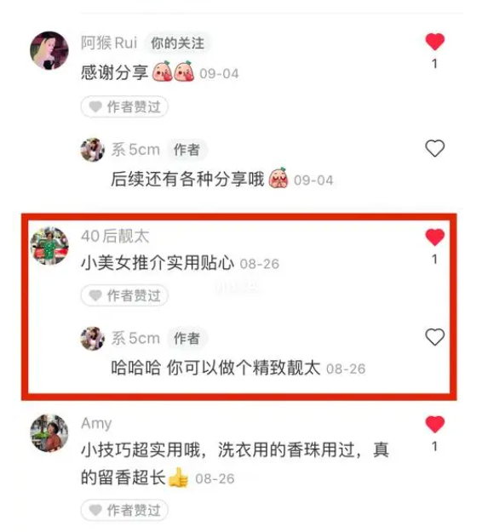Tap 系5cm's small avatar in first reply

coord(92,150)
